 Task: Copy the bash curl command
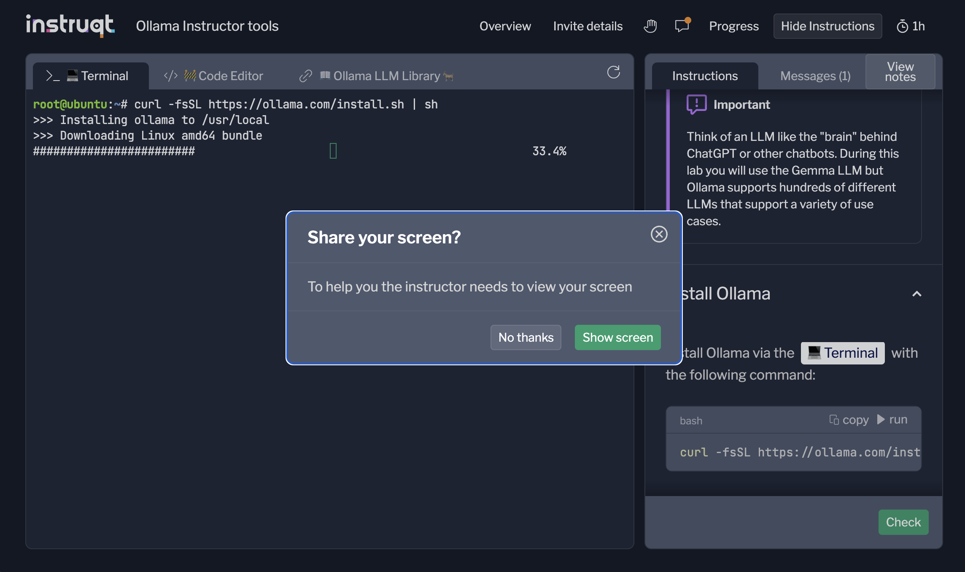(x=849, y=420)
